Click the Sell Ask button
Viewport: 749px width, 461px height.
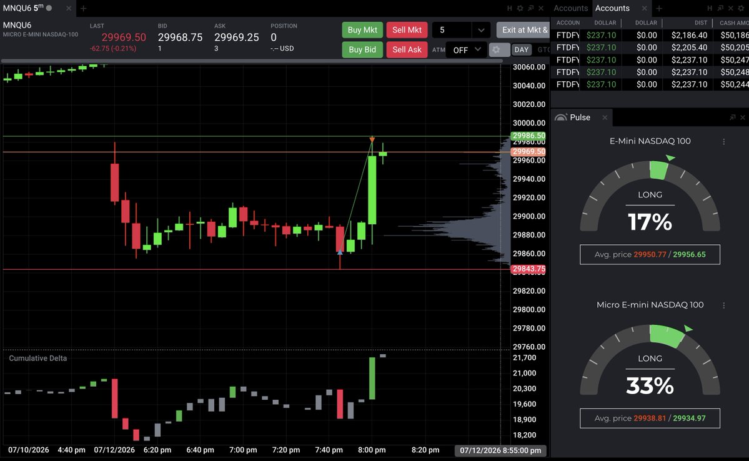coord(407,50)
